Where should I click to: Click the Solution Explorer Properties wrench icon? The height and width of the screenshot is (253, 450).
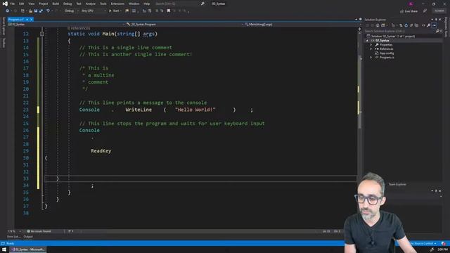(428, 25)
